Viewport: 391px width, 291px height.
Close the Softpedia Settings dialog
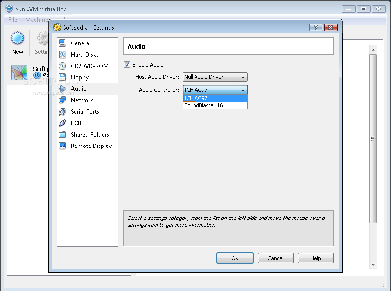(x=331, y=27)
